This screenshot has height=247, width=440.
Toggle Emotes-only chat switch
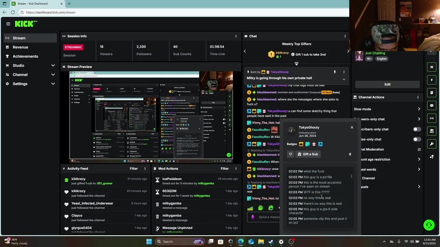[x=417, y=139]
